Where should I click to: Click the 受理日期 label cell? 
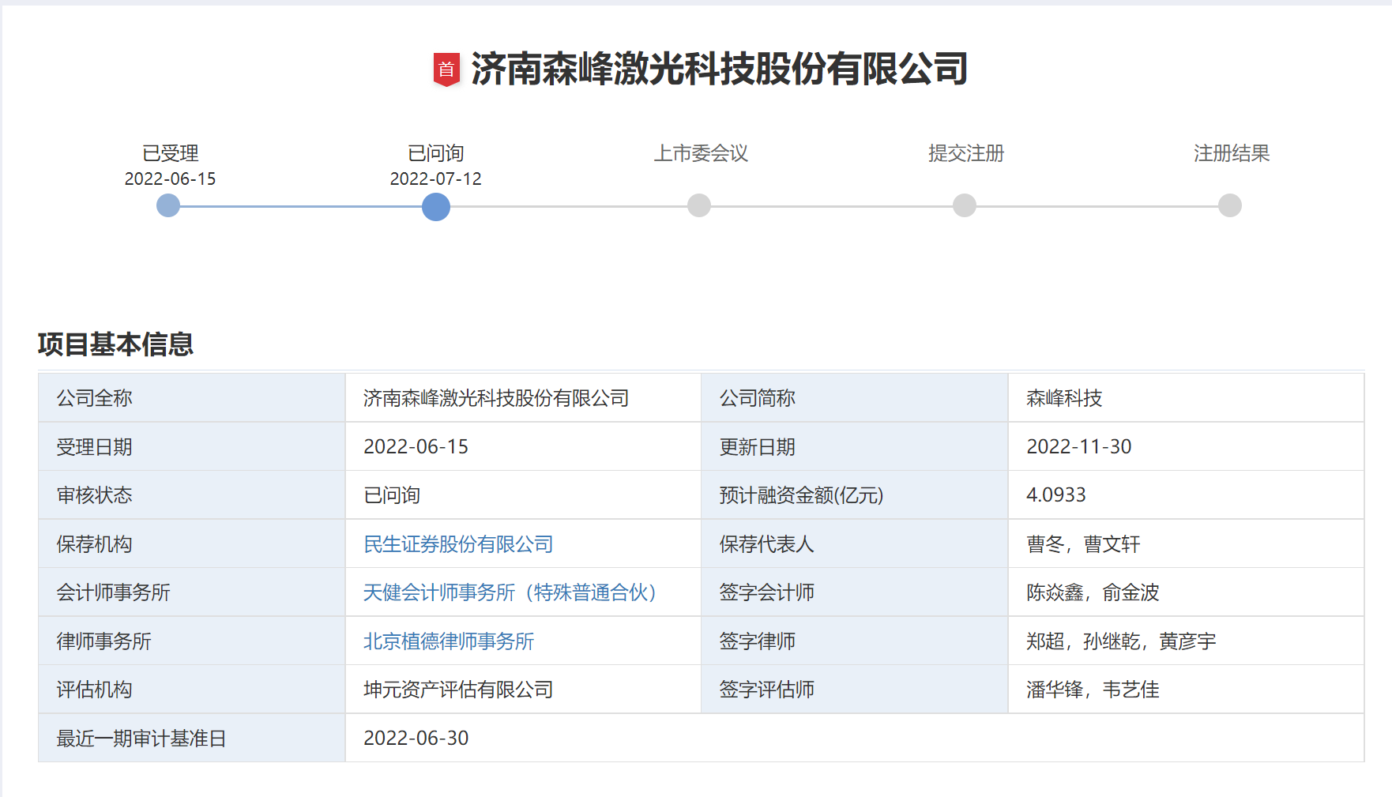[192, 447]
